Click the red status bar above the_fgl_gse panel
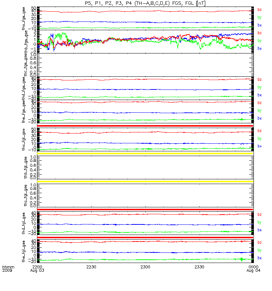The image size is (272, 291). click(145, 238)
